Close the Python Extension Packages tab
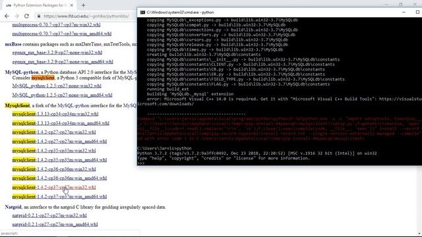 [x=72, y=5]
